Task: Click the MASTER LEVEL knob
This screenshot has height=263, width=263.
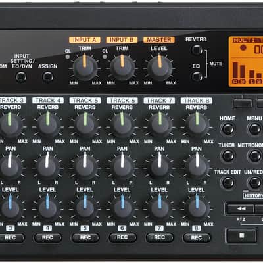Action: 160,68
